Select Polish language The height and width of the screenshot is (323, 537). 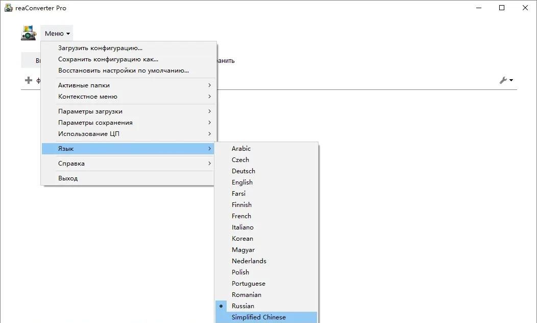pyautogui.click(x=266, y=272)
